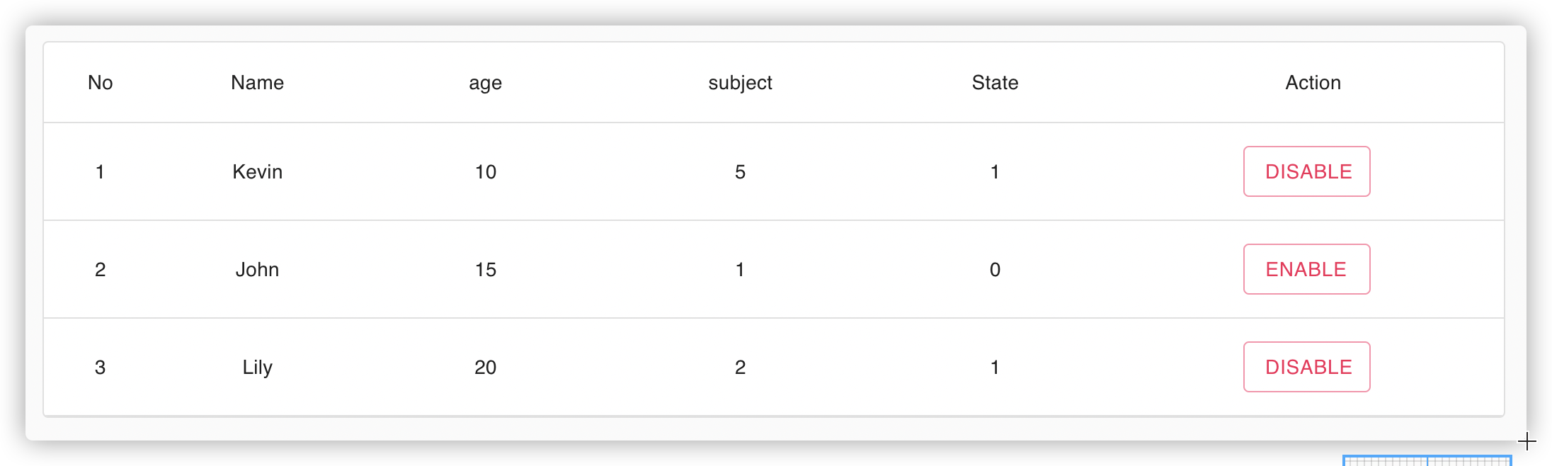Click the subject column header
This screenshot has height=466, width=1552.
[x=741, y=82]
